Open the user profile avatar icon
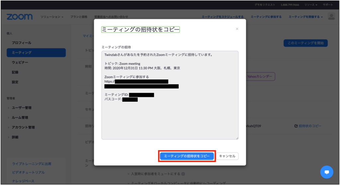The width and height of the screenshot is (340, 185). click(x=331, y=17)
